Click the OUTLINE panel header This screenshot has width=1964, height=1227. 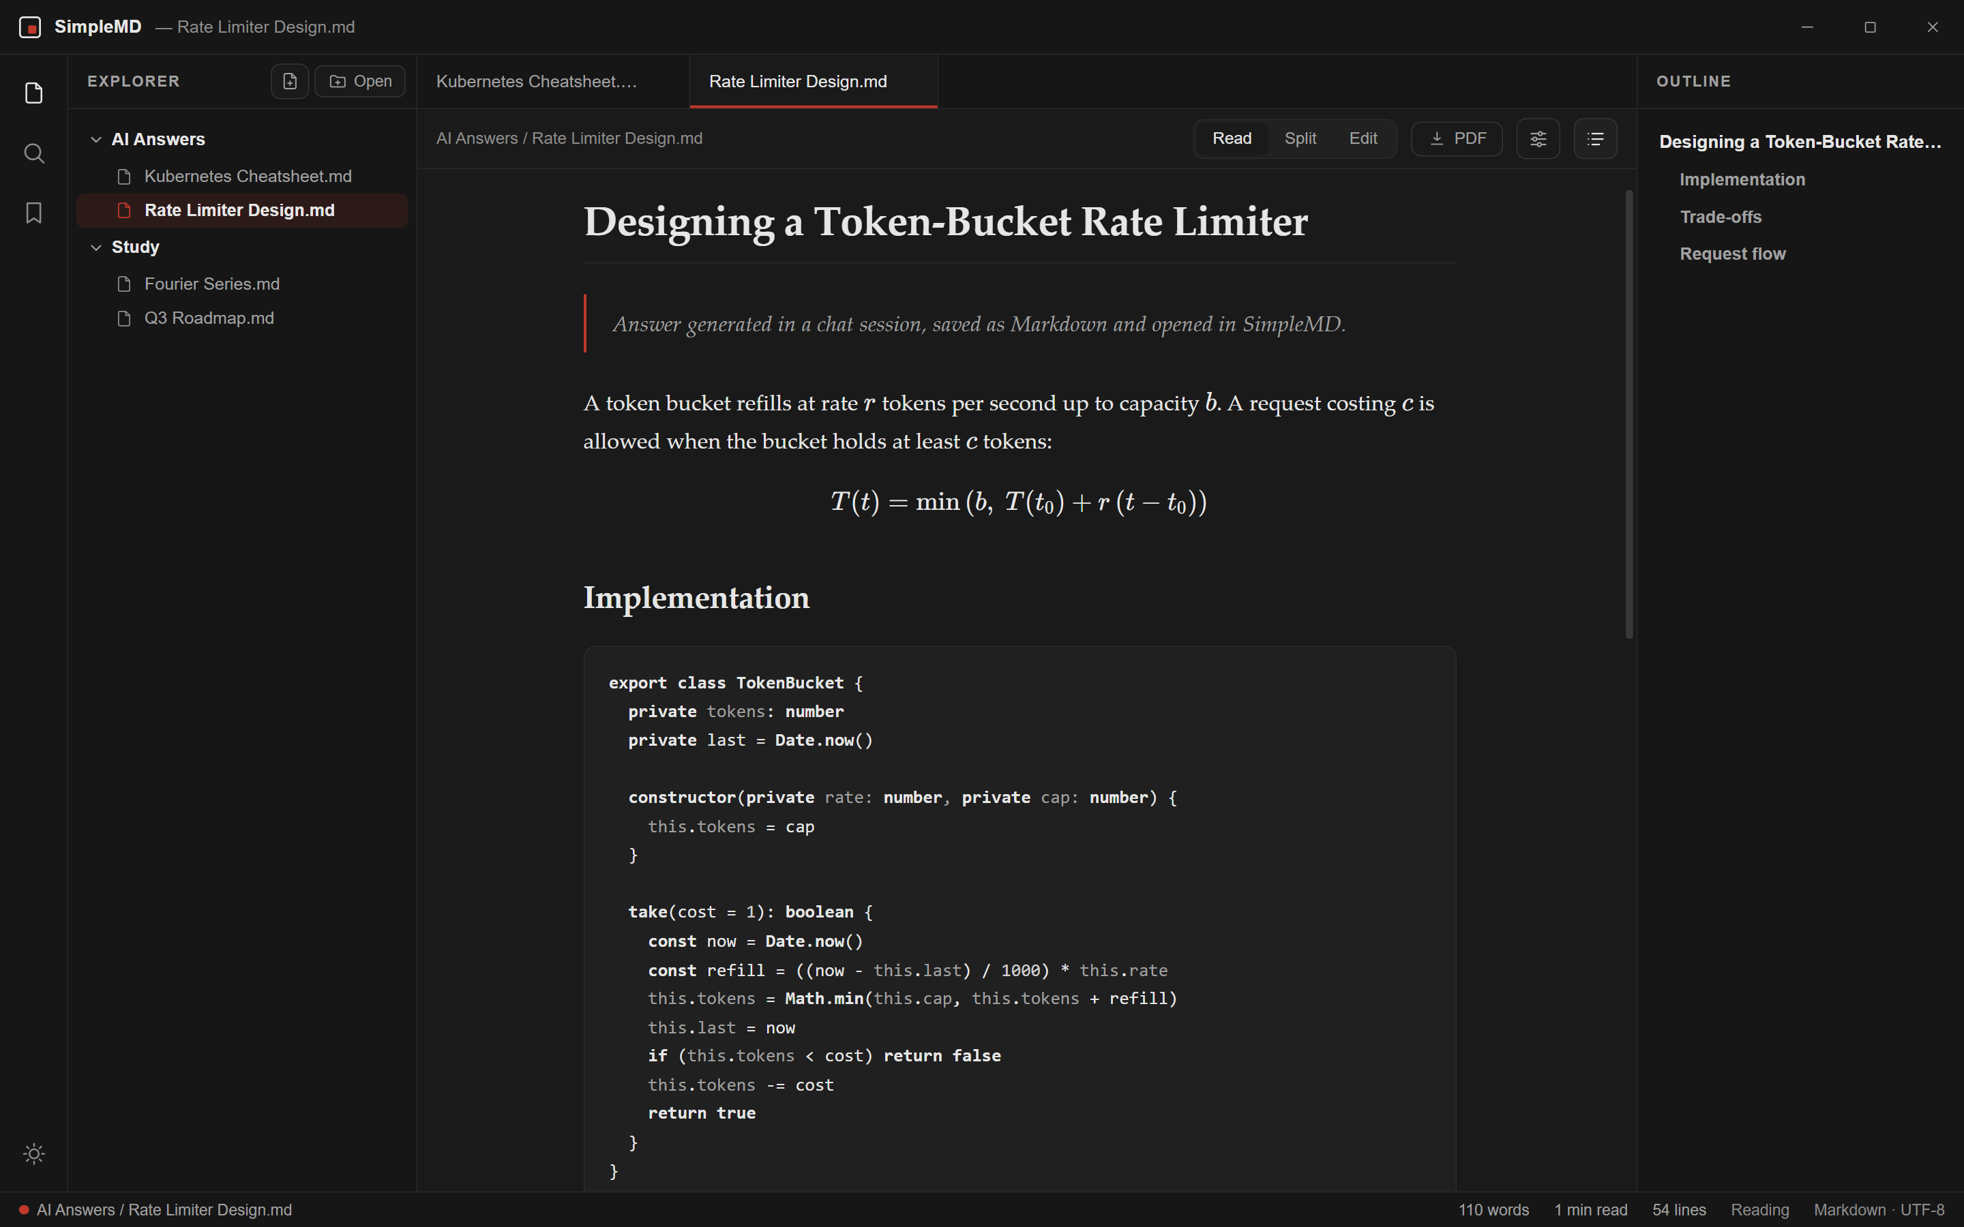pos(1694,81)
